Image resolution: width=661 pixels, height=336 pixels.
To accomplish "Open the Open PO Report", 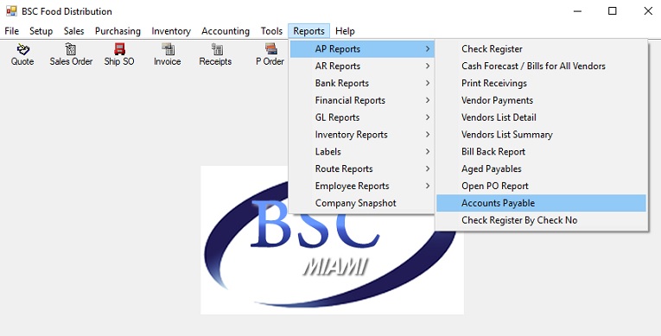I will [x=541, y=186].
